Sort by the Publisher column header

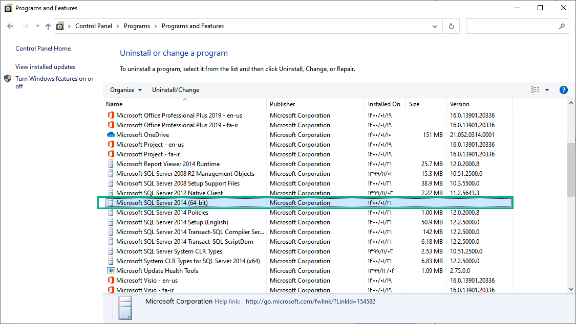[x=315, y=104]
